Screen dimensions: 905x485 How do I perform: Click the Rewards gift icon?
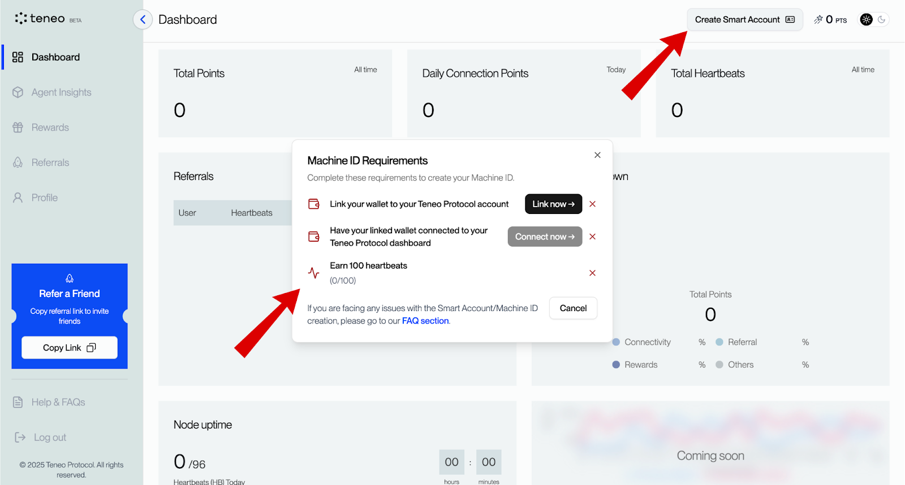tap(18, 128)
